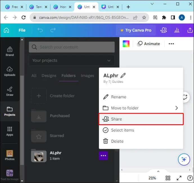Focus the Search your content field
Viewport: 194px width, 183px height.
72,47
